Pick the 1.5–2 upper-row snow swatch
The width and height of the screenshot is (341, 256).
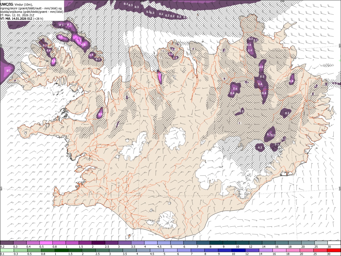pos(85,243)
